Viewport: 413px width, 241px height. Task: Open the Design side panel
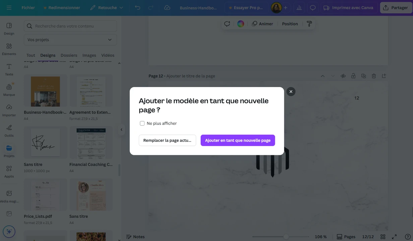tap(9, 28)
